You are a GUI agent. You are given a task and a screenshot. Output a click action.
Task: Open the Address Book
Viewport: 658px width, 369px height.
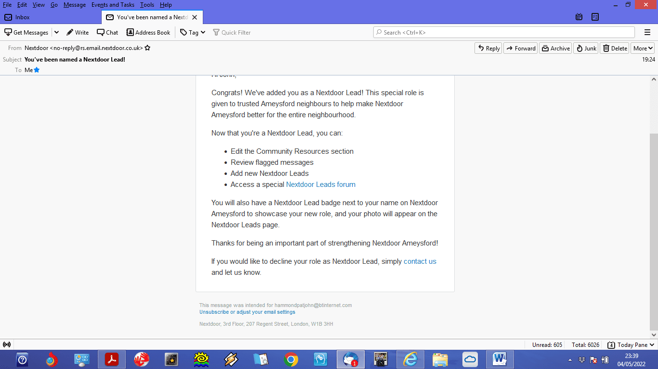pos(148,32)
